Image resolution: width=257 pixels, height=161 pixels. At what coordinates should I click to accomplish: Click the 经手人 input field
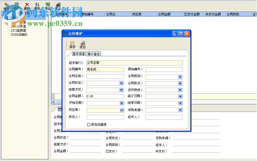[x=164, y=117]
